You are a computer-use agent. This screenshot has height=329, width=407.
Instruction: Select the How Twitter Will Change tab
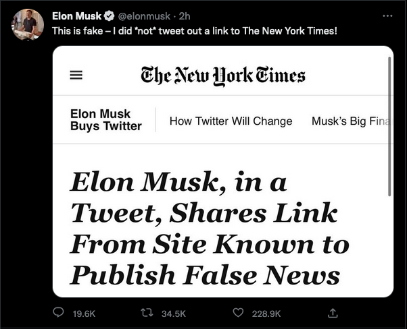point(231,121)
